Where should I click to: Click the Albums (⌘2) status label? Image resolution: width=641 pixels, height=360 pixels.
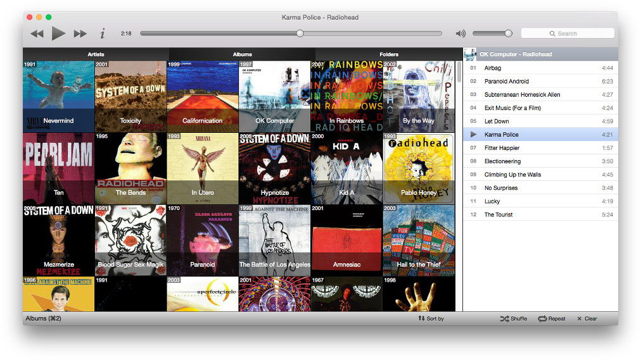tap(43, 318)
